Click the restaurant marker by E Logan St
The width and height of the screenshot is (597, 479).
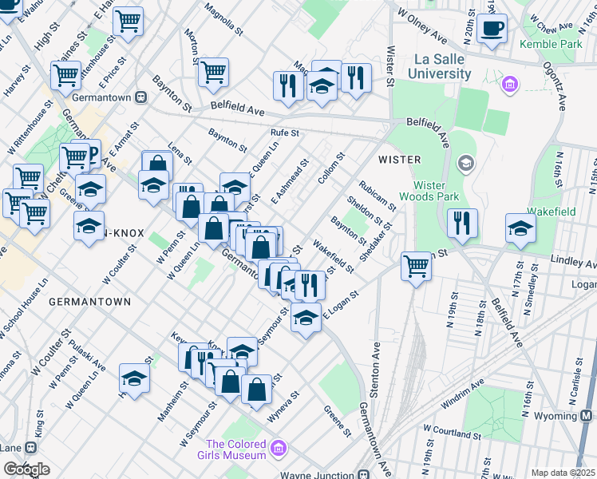click(x=310, y=287)
